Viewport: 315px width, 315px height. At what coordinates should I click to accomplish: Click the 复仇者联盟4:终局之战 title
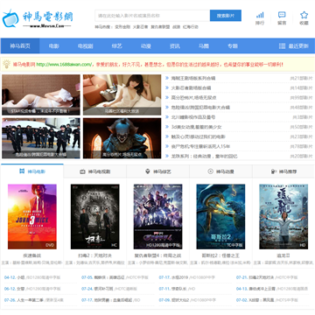(x=157, y=255)
